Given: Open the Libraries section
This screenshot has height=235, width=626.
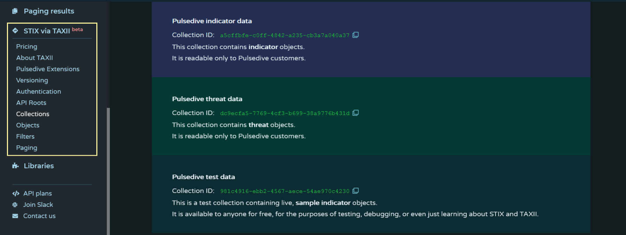Looking at the screenshot, I should click(39, 166).
